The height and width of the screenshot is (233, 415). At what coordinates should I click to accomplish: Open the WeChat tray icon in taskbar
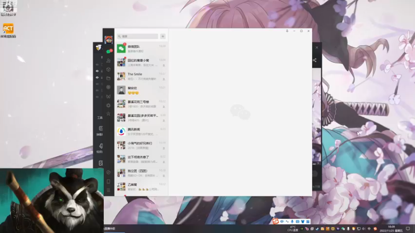tap(343, 229)
